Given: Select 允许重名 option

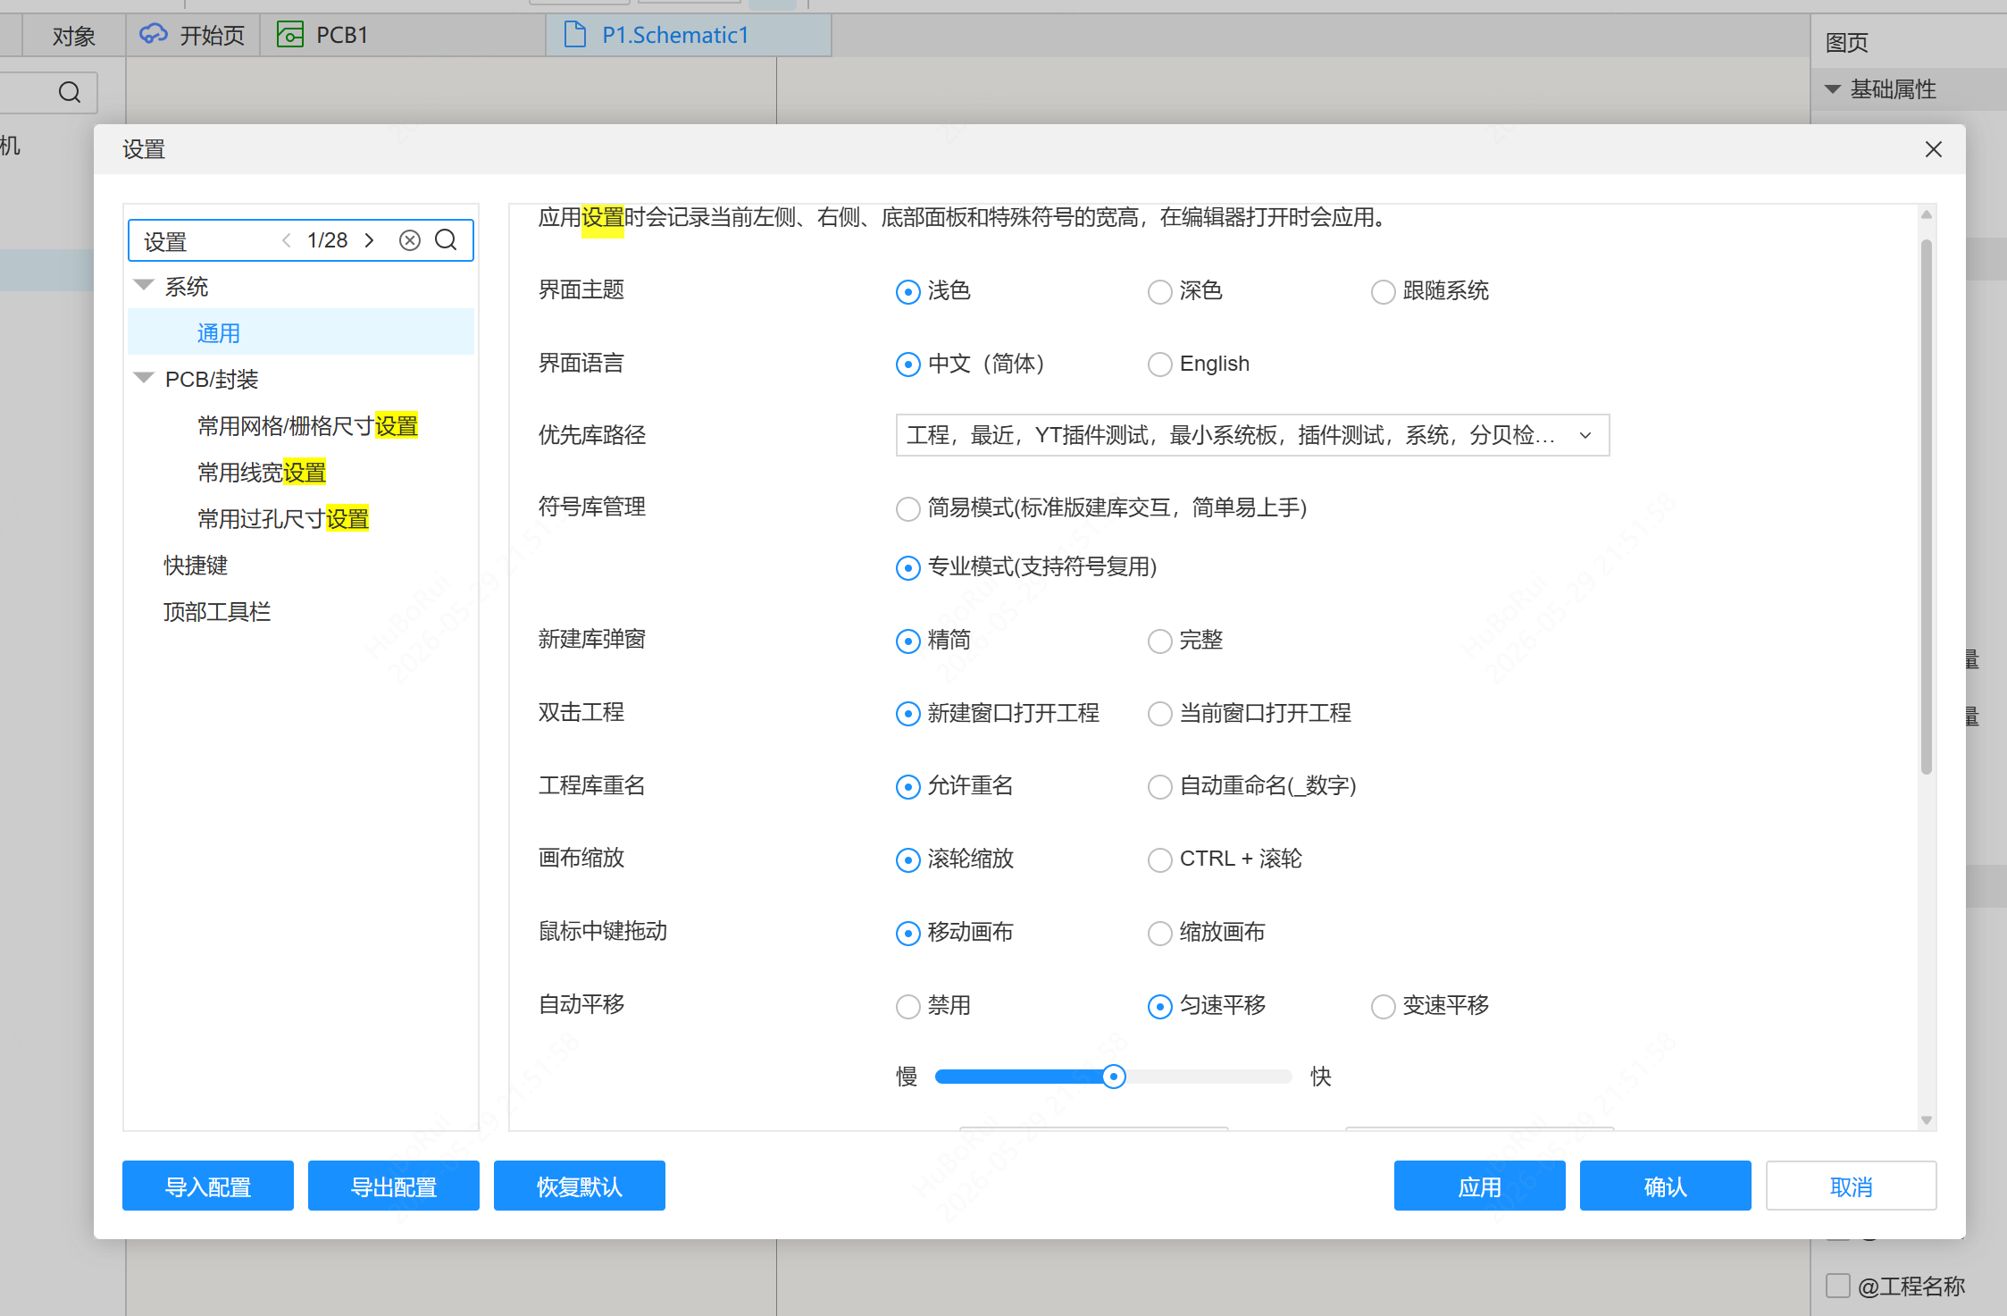Looking at the screenshot, I should (x=907, y=787).
